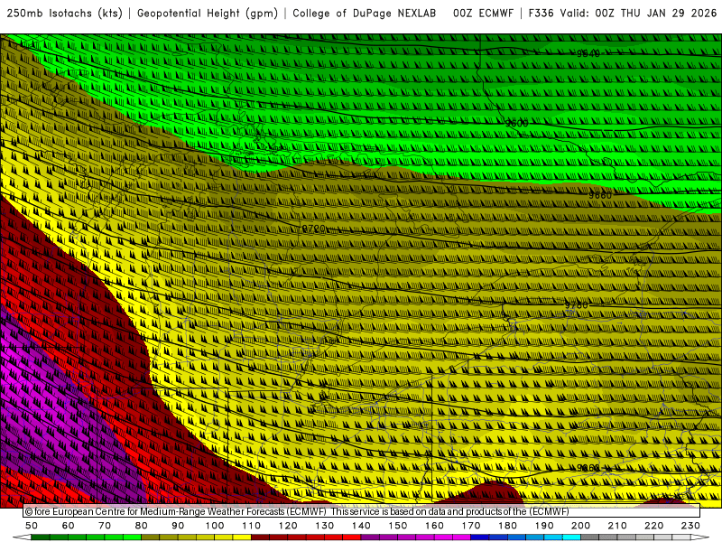Viewport: 722px width, 542px height.
Task: Click the 60 value on the color scale
Action: point(69,526)
